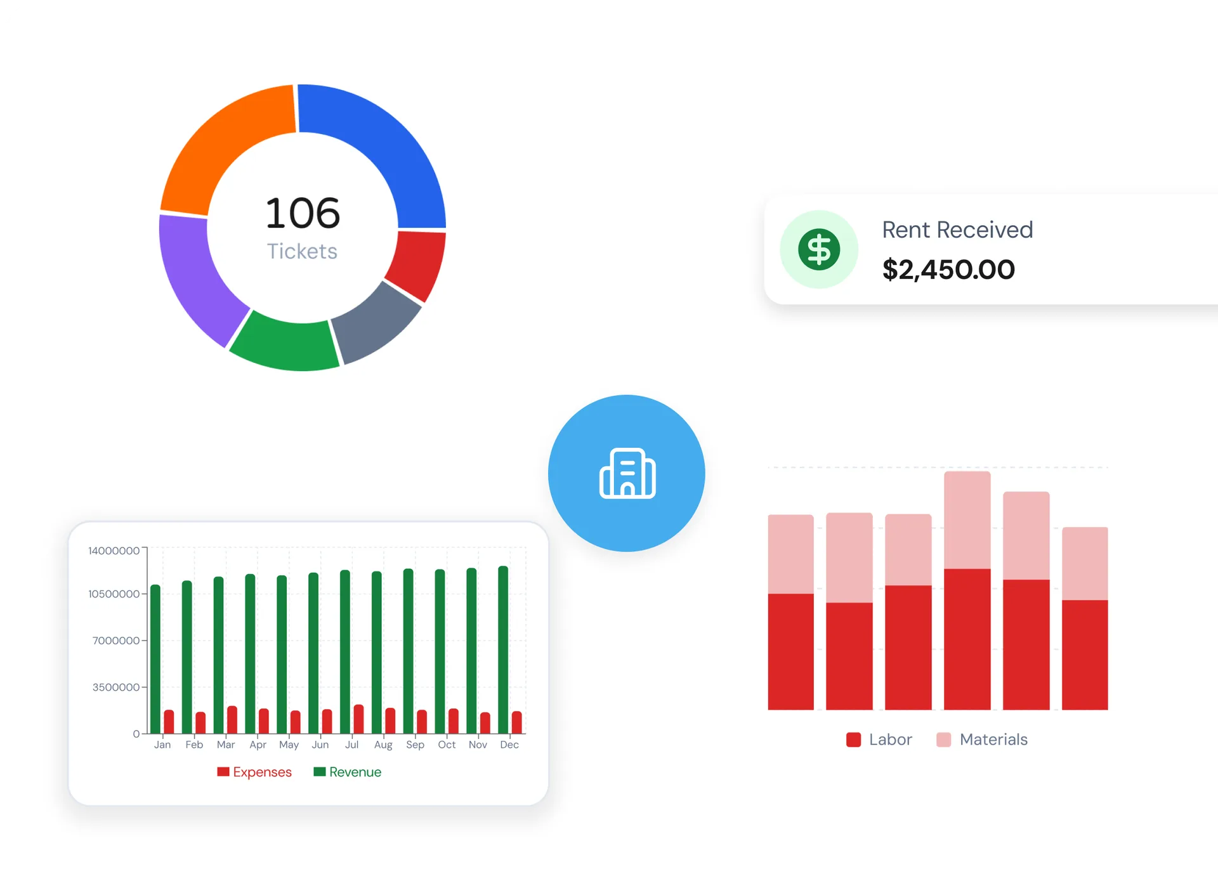Click the 'Expenses' legend label
The height and width of the screenshot is (874, 1218).
coord(262,772)
